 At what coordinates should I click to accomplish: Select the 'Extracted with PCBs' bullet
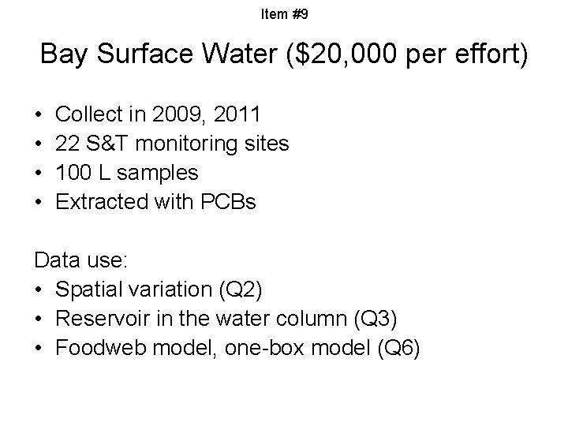tap(155, 201)
